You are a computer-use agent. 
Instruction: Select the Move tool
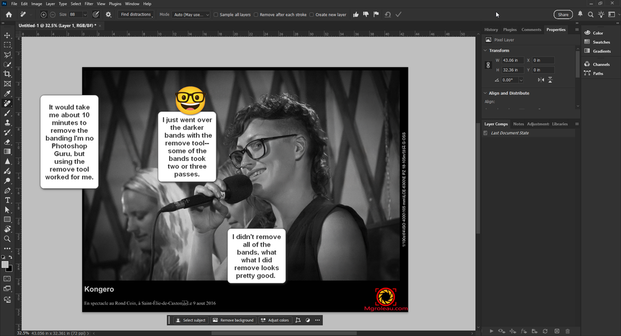click(x=7, y=35)
